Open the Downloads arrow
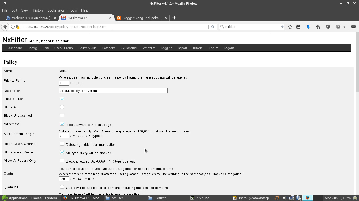359x201 pixels. pyautogui.click(x=308, y=27)
